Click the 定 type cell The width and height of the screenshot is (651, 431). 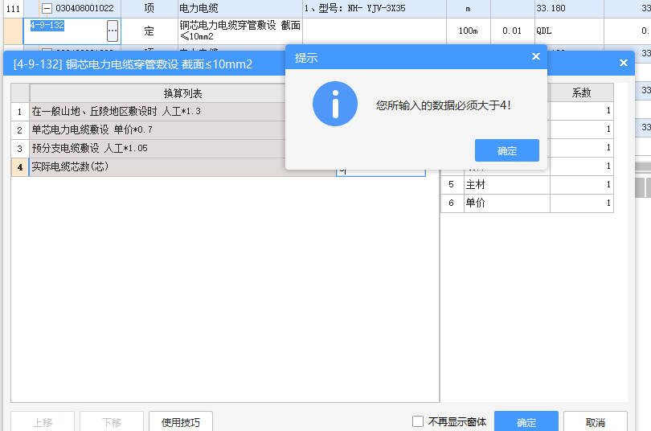[x=149, y=31]
